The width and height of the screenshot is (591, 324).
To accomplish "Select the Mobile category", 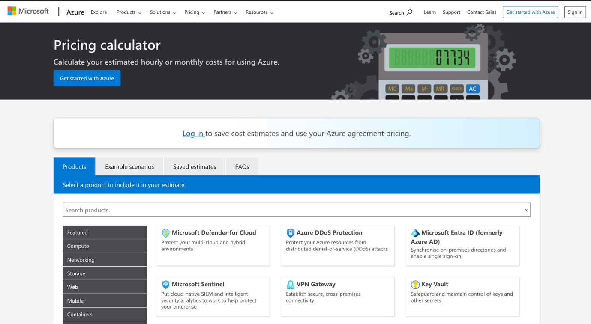I will 105,301.
